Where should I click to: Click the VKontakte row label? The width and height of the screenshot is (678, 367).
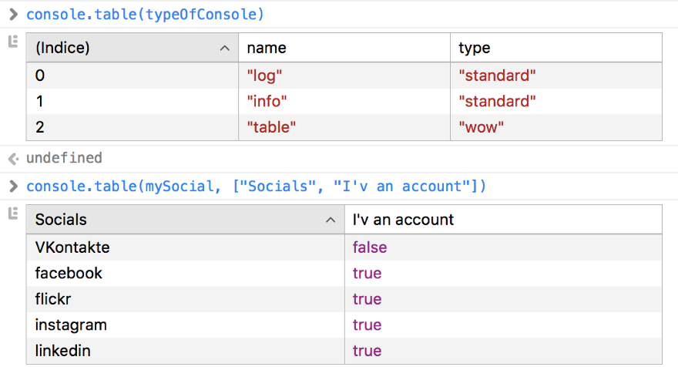pyautogui.click(x=72, y=247)
